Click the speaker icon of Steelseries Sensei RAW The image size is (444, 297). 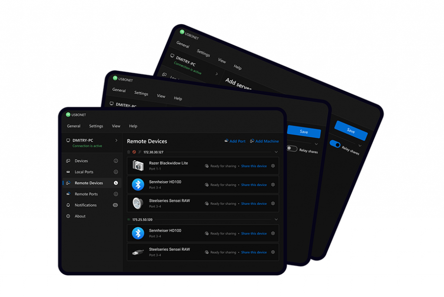click(x=138, y=203)
